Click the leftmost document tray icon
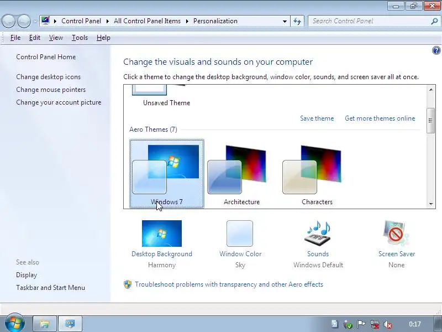 tap(335, 324)
